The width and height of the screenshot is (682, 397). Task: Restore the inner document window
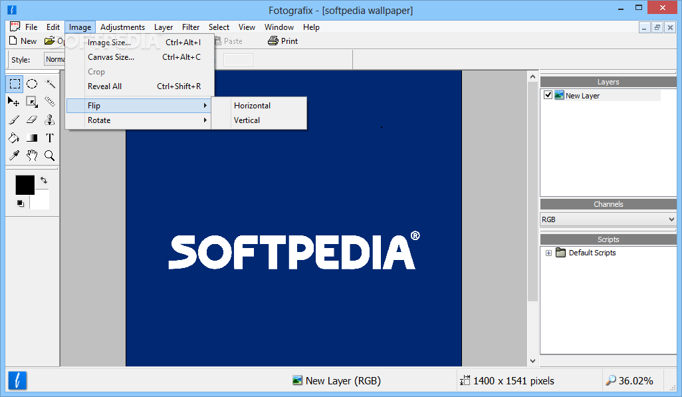pos(657,27)
